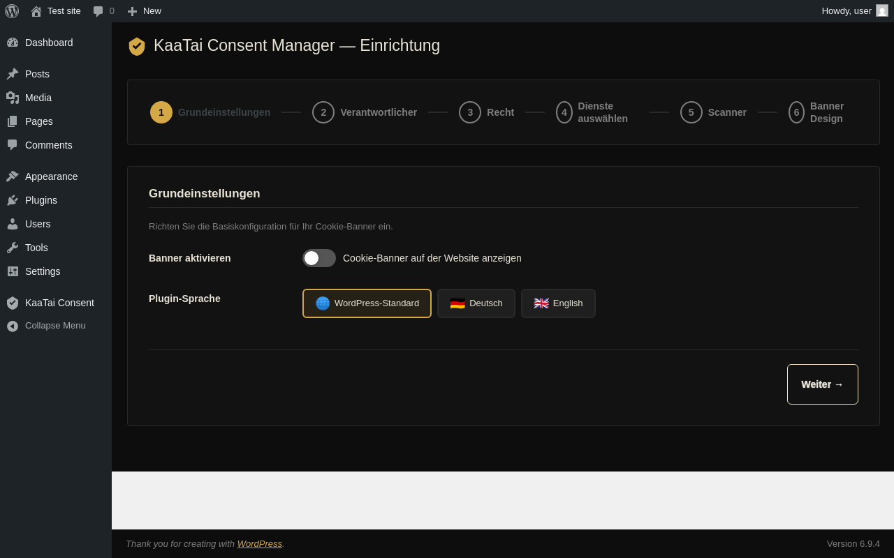Click the KaaTai Consent shield icon
The image size is (894, 558).
point(13,303)
